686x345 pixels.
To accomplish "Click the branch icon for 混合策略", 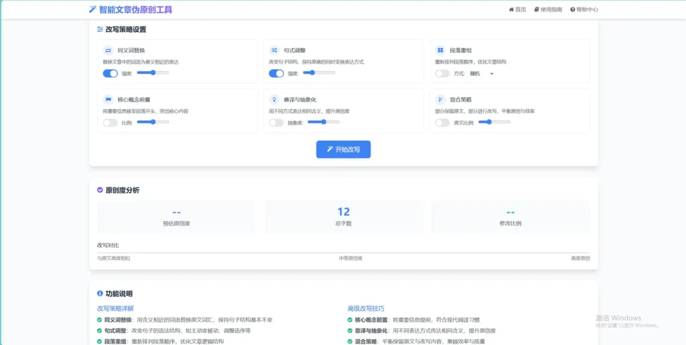I will tap(440, 99).
